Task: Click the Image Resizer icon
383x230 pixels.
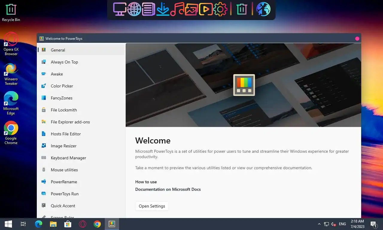Action: [44, 146]
